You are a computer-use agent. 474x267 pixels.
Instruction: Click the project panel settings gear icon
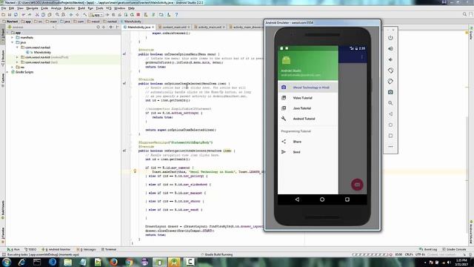coord(110,27)
